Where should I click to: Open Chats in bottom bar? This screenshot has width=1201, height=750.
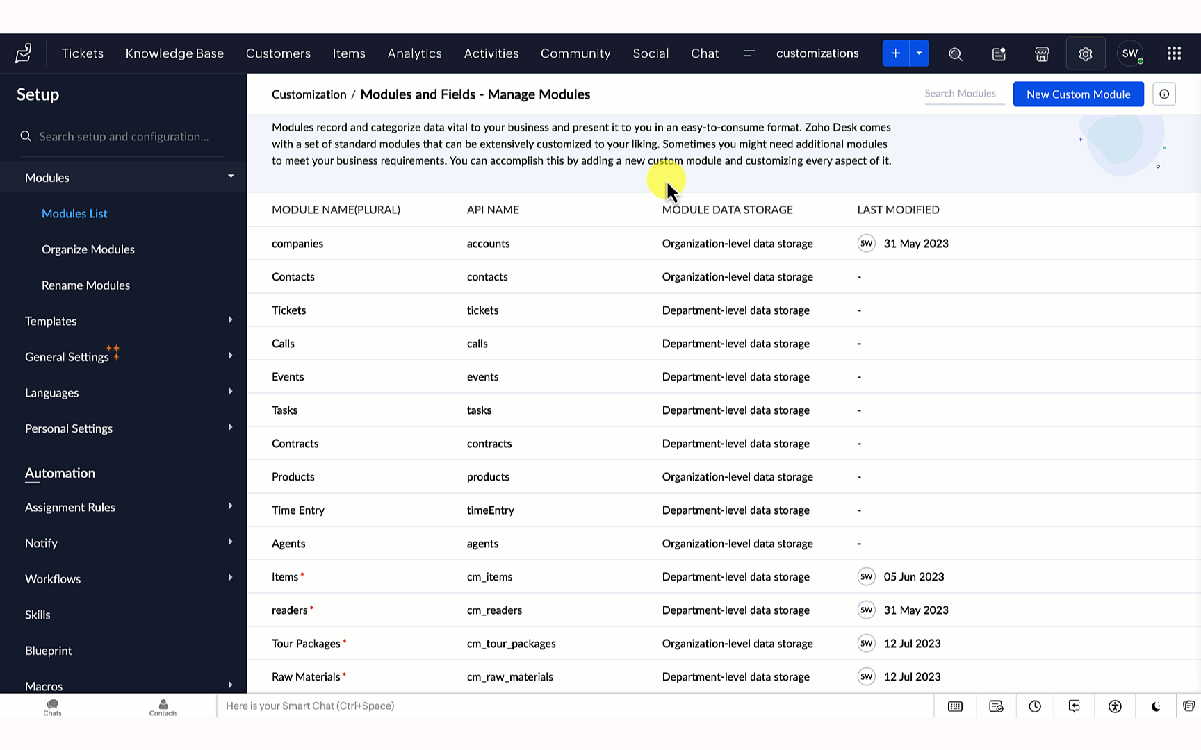pos(52,707)
